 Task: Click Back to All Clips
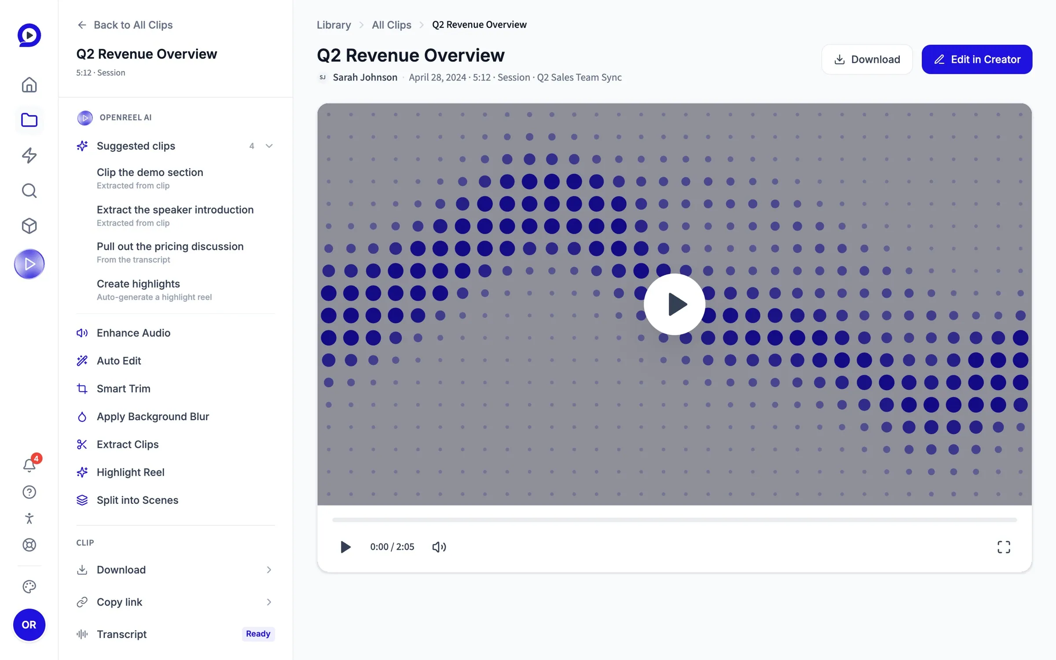click(125, 25)
